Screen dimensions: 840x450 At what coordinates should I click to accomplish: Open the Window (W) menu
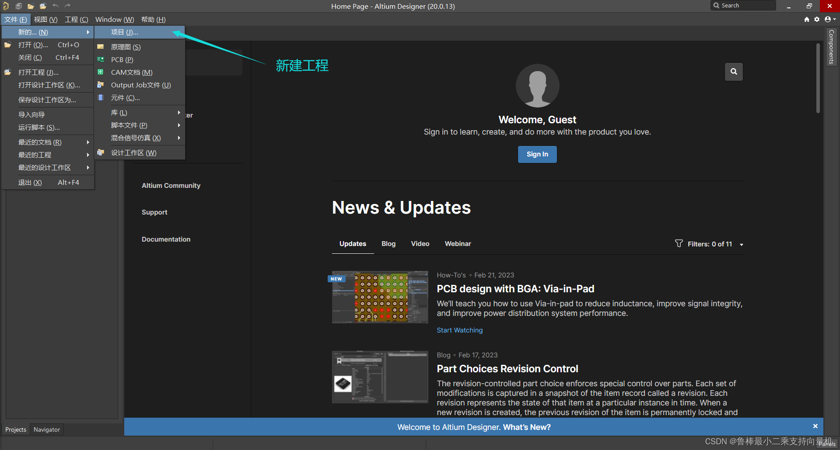[x=115, y=19]
